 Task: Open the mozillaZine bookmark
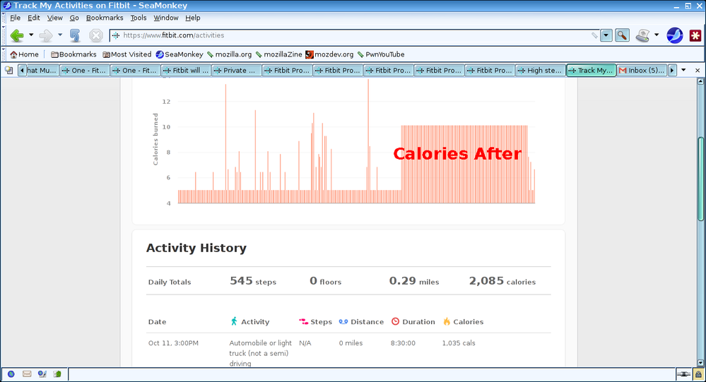278,54
